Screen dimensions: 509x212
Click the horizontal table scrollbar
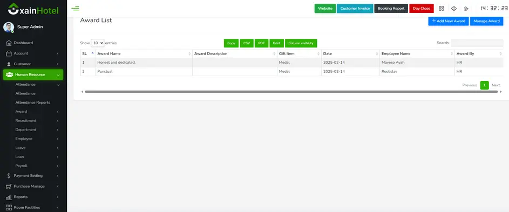291,92
